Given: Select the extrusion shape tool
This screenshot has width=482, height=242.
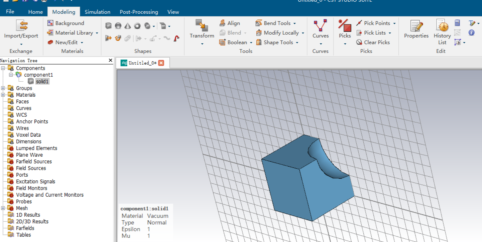Looking at the screenshot, I should 163,26.
